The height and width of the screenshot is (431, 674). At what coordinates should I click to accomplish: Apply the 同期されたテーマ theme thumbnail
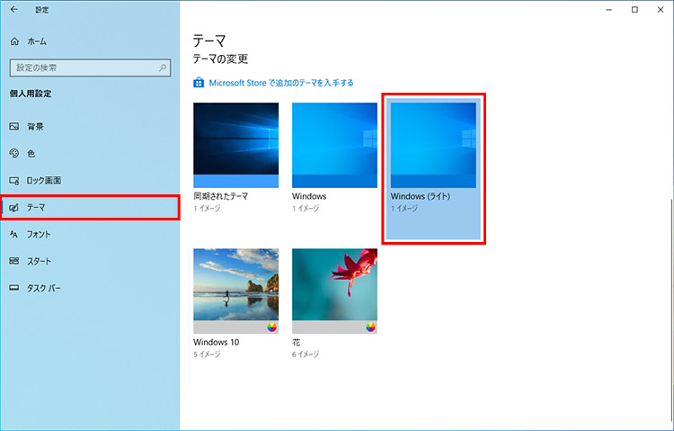tap(236, 145)
